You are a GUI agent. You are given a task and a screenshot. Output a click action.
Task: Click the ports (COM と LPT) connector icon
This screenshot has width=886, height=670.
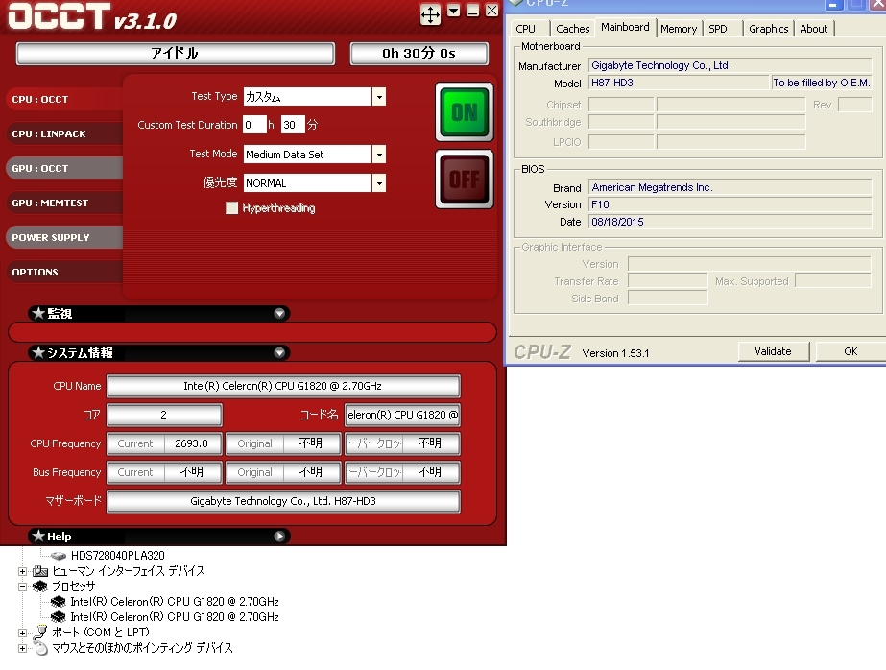(x=40, y=633)
